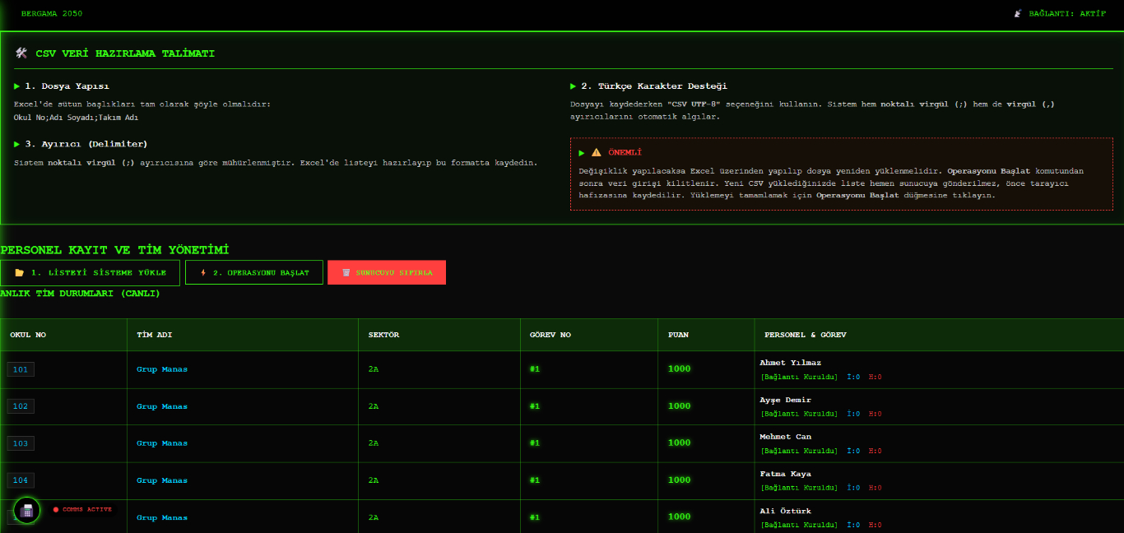Click the BERGAMA 2050 title
This screenshot has width=1124, height=533.
pyautogui.click(x=51, y=13)
